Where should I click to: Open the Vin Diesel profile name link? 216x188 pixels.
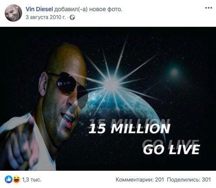[39, 9]
